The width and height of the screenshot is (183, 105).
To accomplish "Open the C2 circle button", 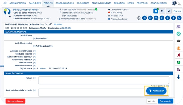I will click(x=150, y=18).
